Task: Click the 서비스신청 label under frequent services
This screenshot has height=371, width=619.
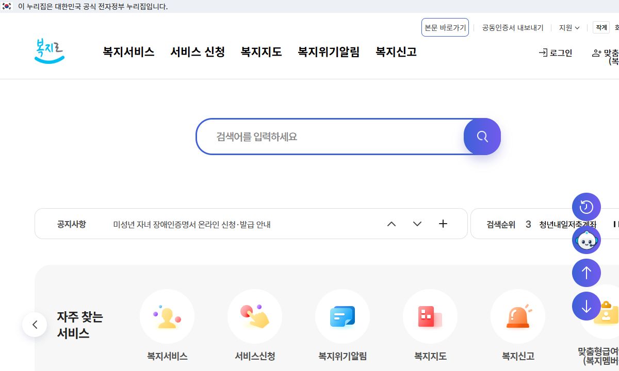Action: tap(255, 356)
